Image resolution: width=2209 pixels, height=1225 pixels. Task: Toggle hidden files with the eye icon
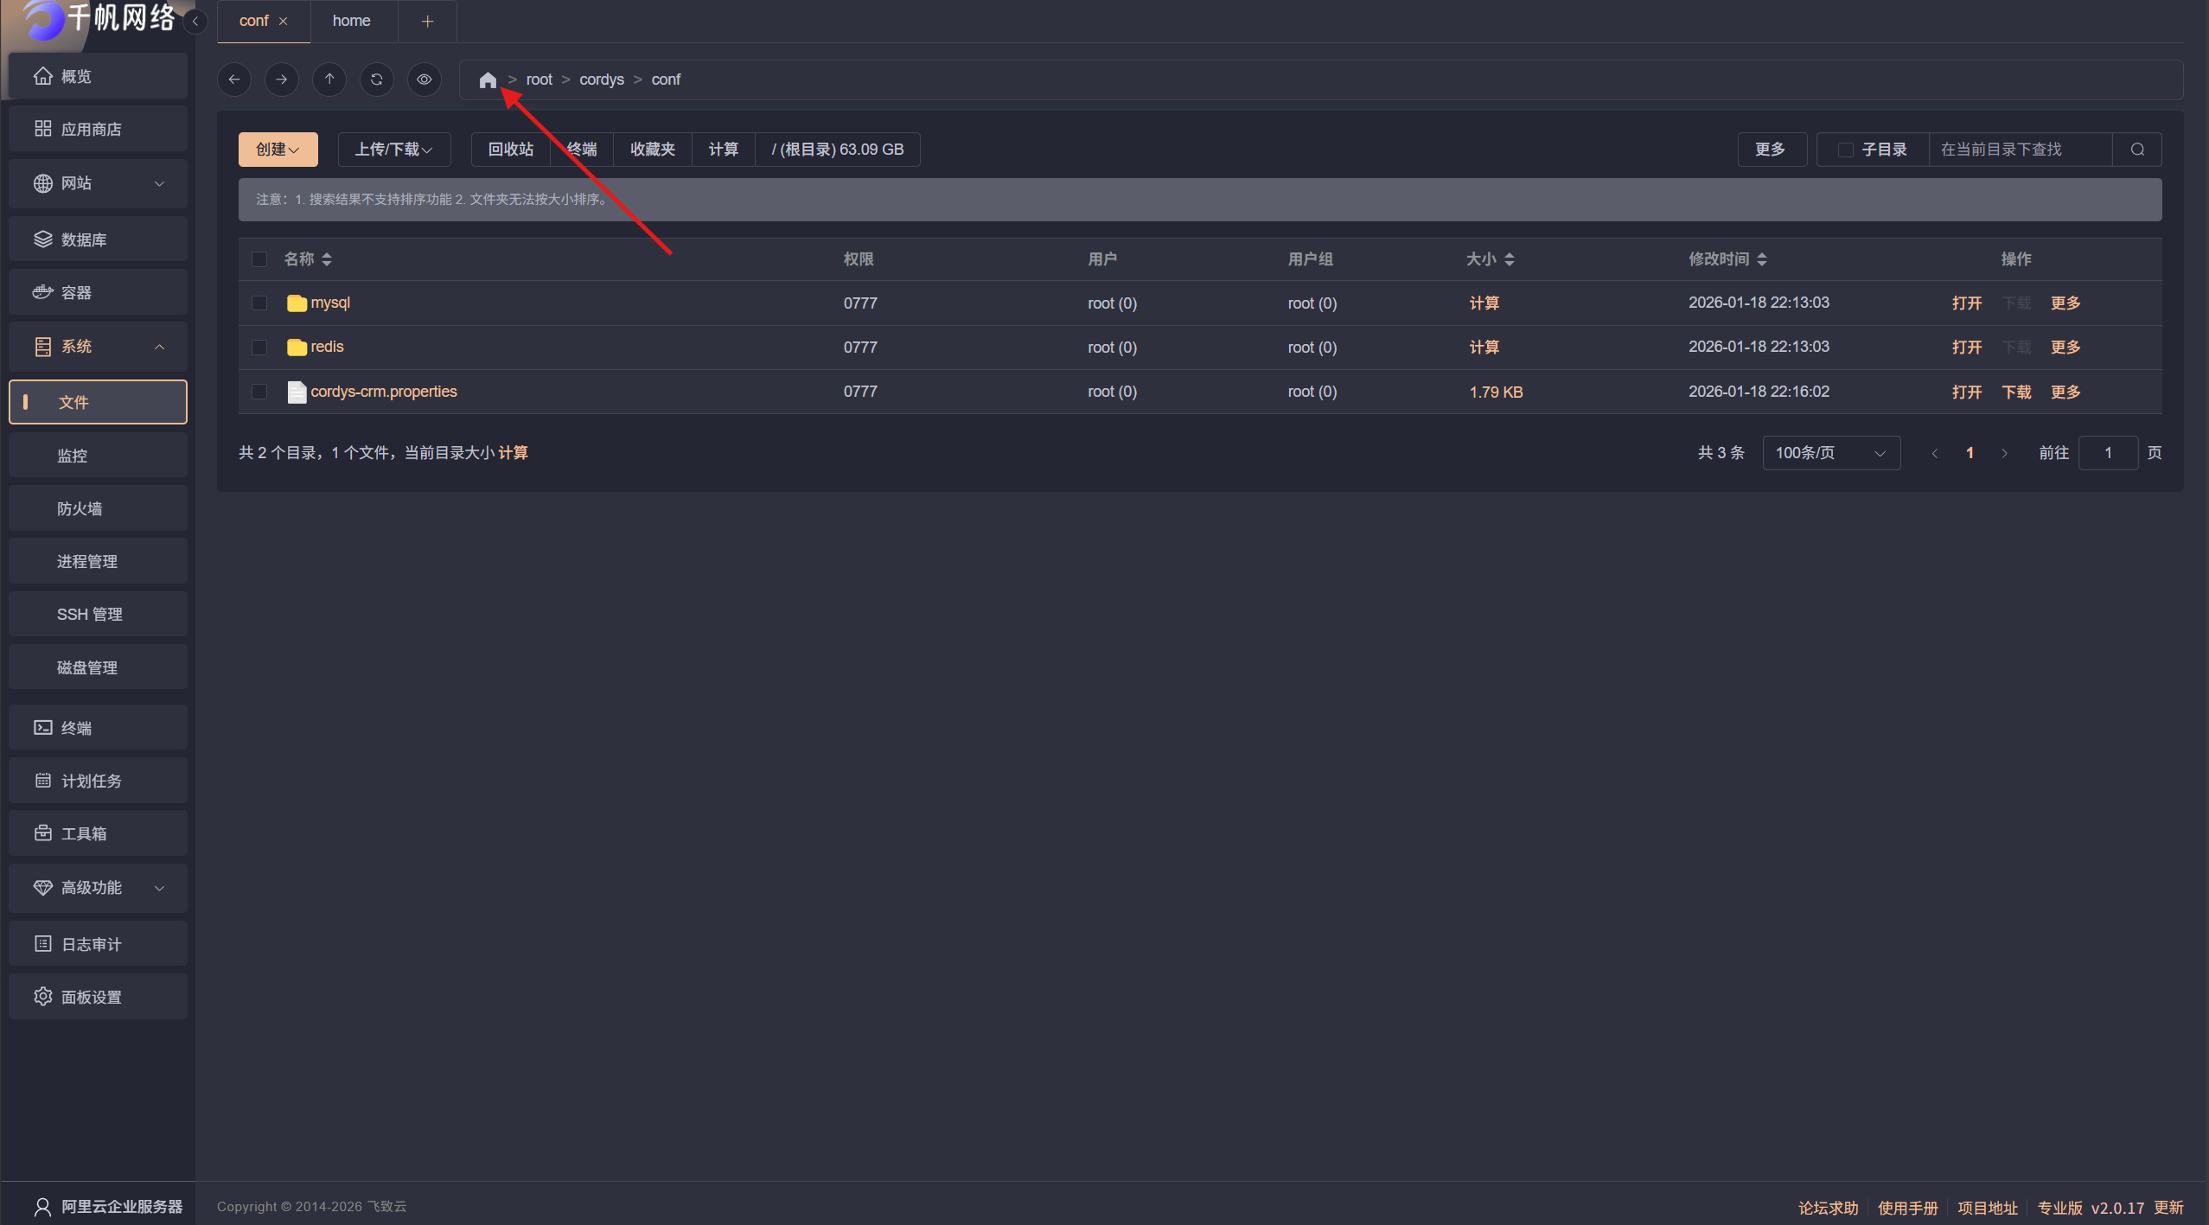click(425, 80)
